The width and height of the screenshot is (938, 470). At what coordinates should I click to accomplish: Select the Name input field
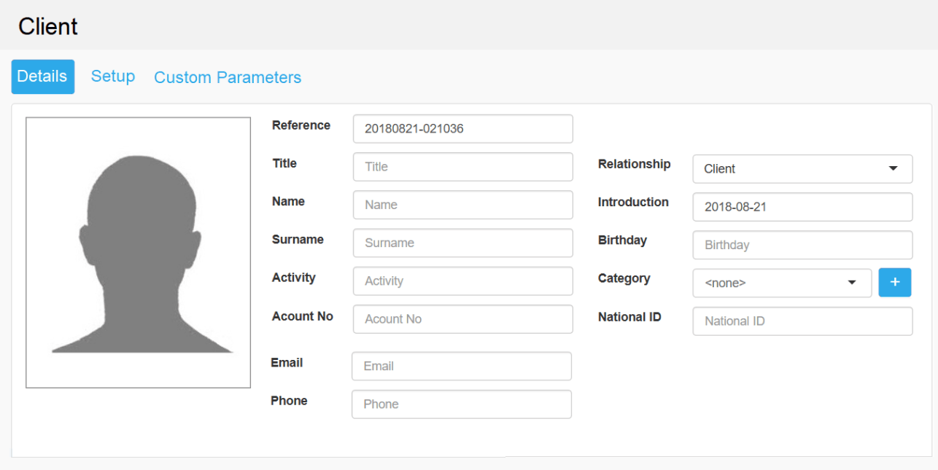pyautogui.click(x=463, y=205)
